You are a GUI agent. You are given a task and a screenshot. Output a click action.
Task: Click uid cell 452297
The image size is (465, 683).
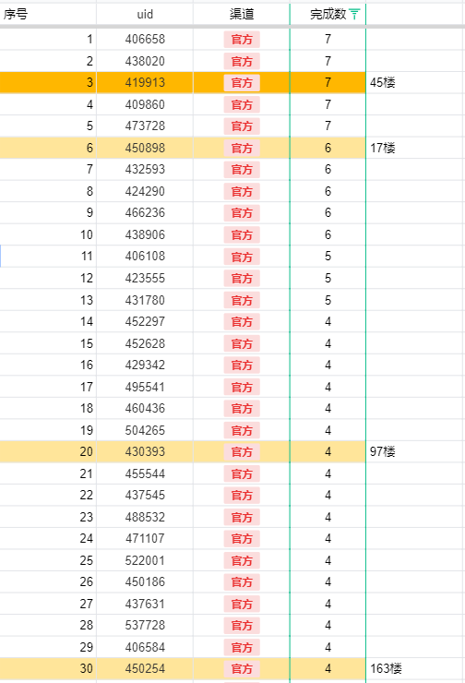point(145,321)
